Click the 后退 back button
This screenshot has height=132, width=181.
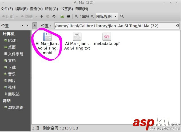click(8, 17)
